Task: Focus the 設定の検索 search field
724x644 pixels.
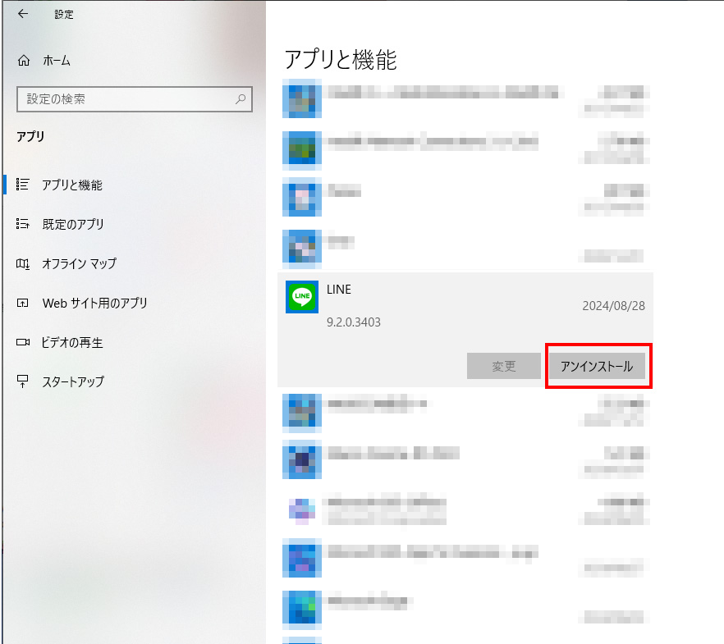Action: pyautogui.click(x=135, y=99)
